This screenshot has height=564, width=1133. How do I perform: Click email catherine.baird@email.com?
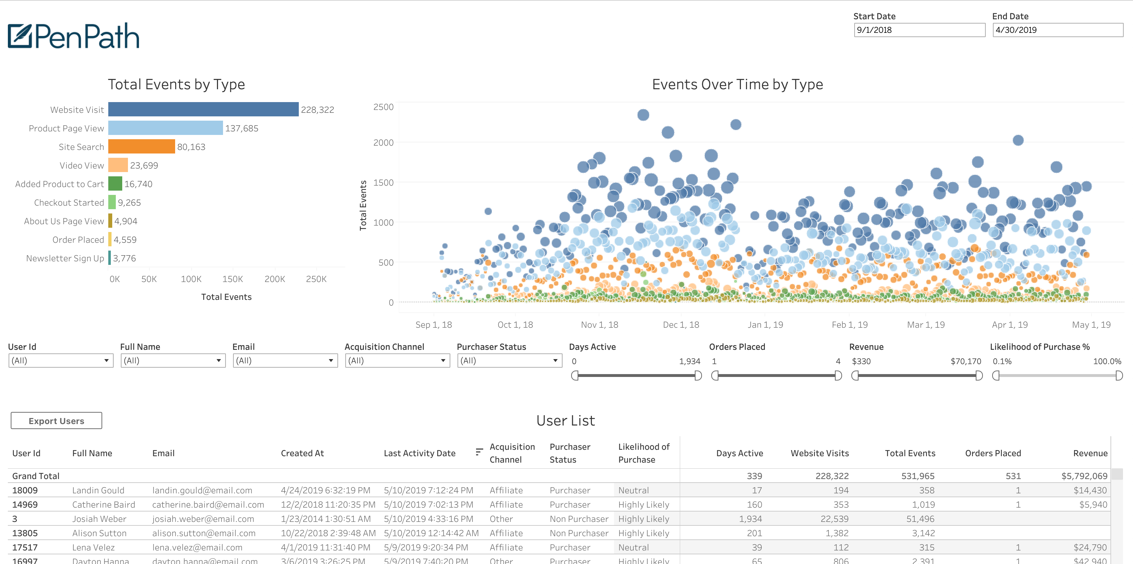[208, 505]
